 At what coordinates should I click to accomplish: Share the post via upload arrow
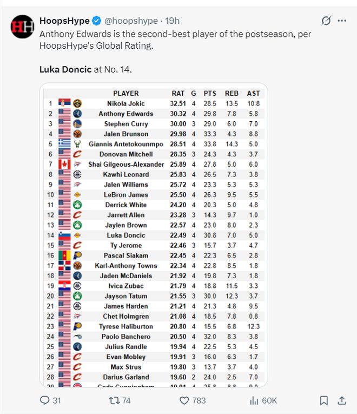click(x=342, y=400)
